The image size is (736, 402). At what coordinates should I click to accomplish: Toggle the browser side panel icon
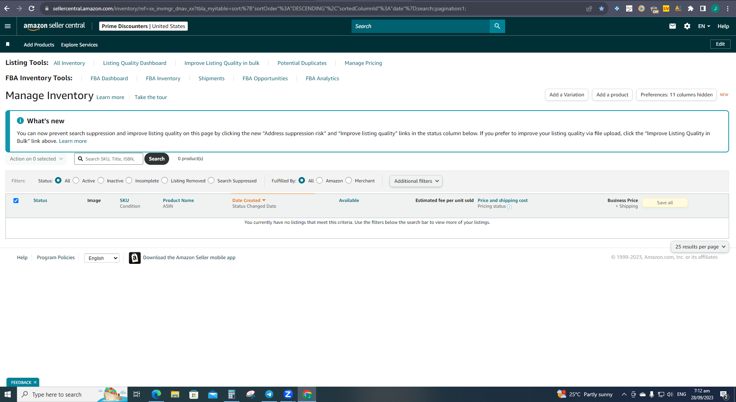tap(703, 8)
